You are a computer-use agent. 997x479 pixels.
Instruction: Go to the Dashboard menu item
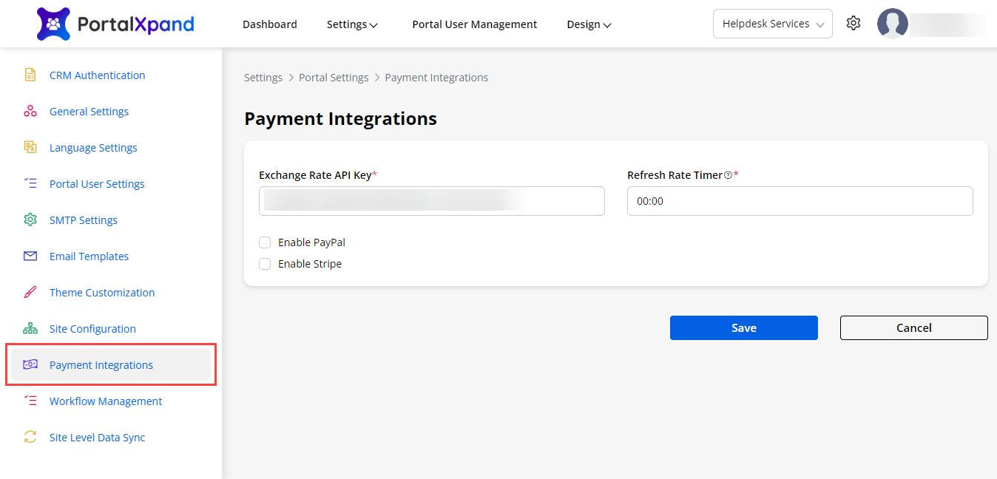point(270,24)
